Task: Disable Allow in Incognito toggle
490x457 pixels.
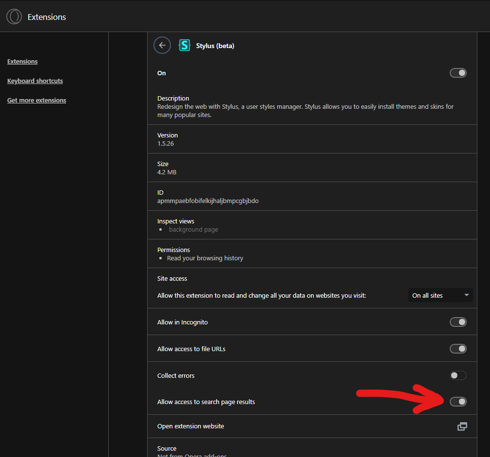Action: pos(458,322)
